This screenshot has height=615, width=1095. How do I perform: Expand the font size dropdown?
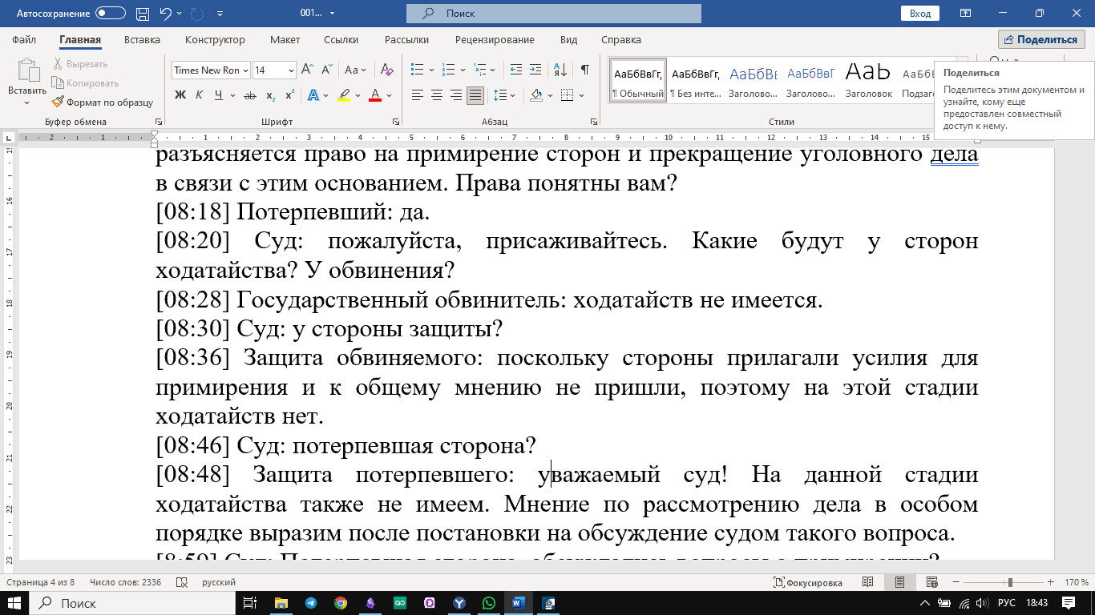(291, 70)
